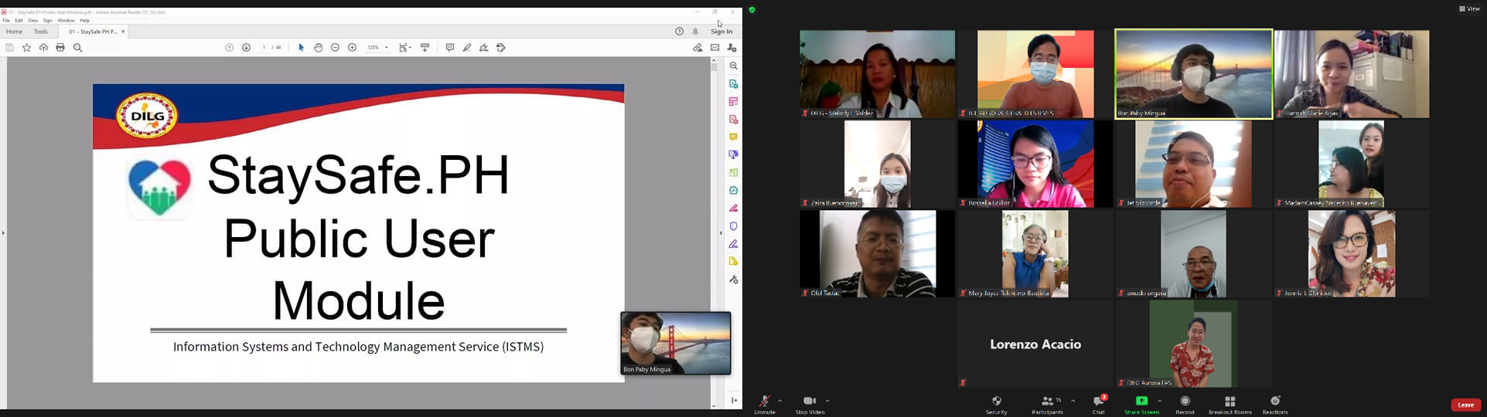The image size is (1487, 417).
Task: Open Zoom Chat with unread badge
Action: [x=1099, y=404]
